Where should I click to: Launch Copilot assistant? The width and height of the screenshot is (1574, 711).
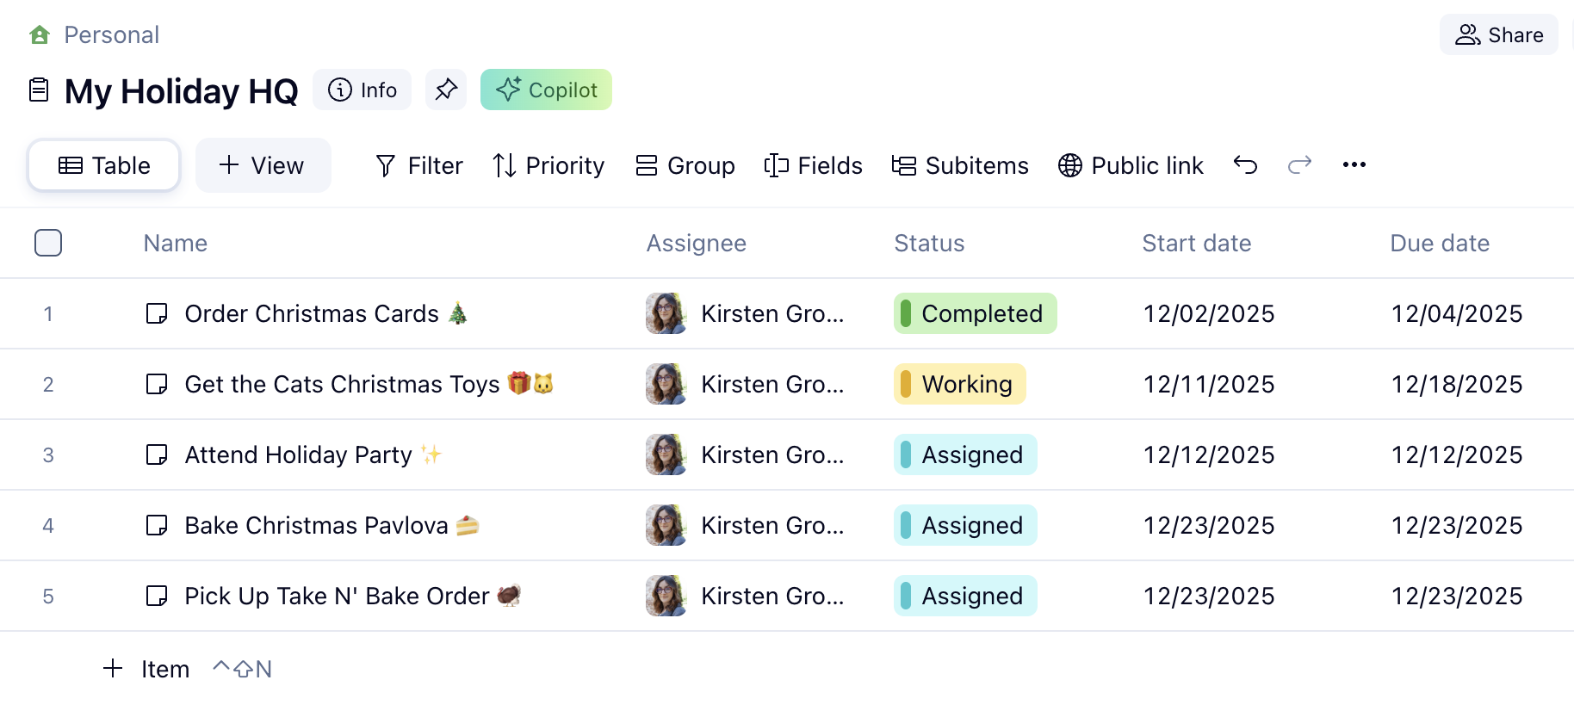[546, 90]
